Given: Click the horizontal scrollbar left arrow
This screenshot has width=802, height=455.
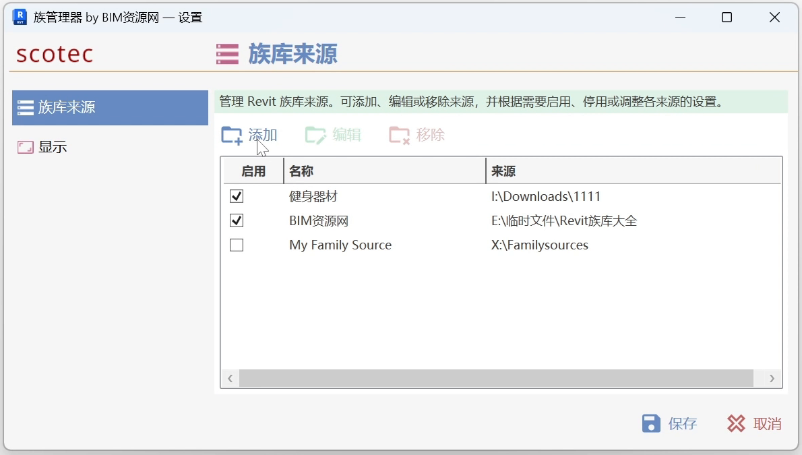Looking at the screenshot, I should pyautogui.click(x=230, y=378).
